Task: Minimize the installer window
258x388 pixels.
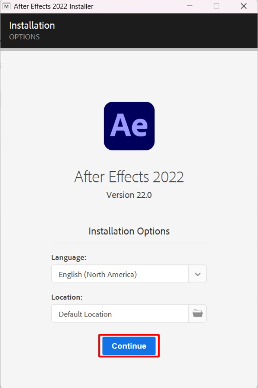Action: coord(189,6)
